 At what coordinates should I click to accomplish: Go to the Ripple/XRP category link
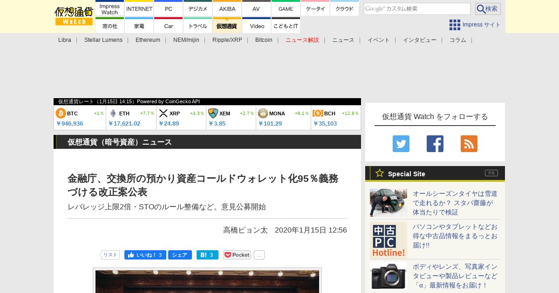pyautogui.click(x=227, y=40)
